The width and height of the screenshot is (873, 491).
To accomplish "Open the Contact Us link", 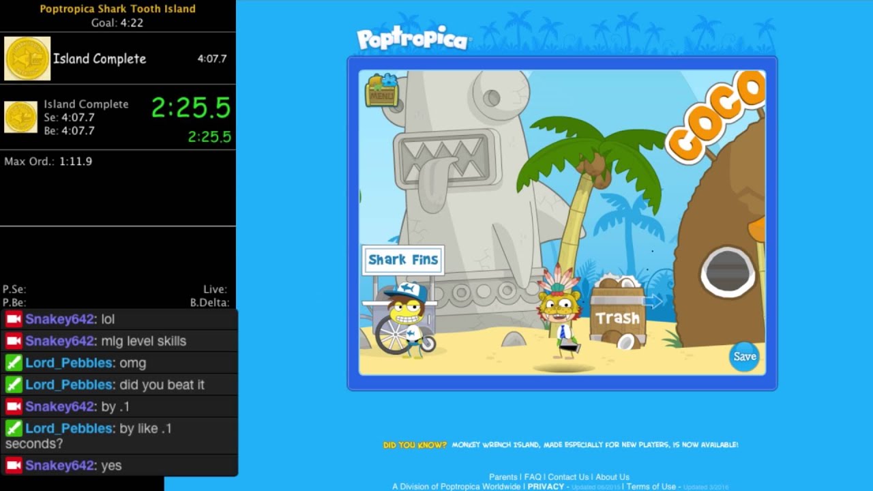I will pos(568,477).
